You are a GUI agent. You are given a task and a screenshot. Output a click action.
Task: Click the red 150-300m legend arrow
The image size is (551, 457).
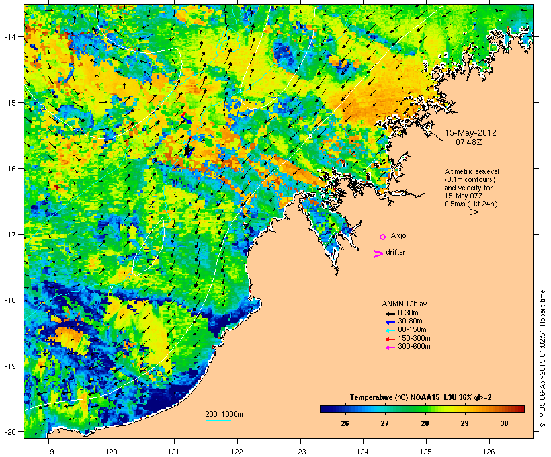pyautogui.click(x=390, y=339)
